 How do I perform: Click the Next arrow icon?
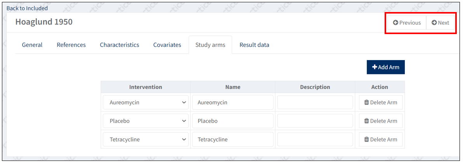click(x=434, y=23)
